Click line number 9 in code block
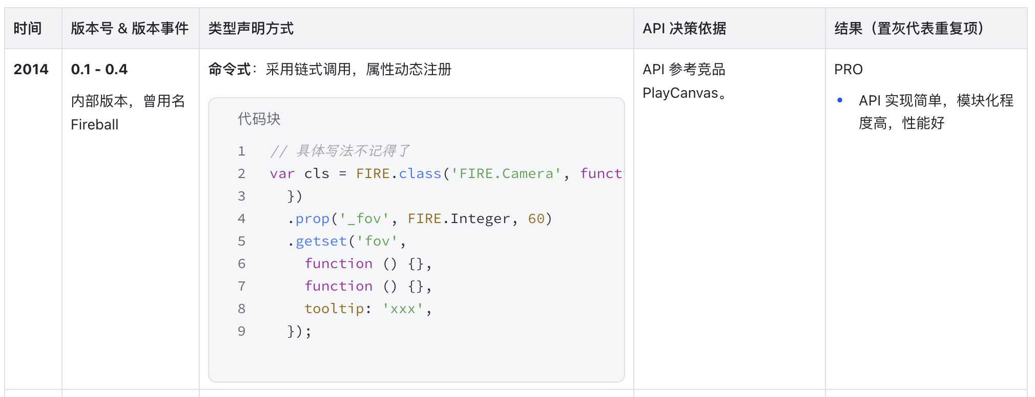Image resolution: width=1035 pixels, height=397 pixels. [241, 331]
